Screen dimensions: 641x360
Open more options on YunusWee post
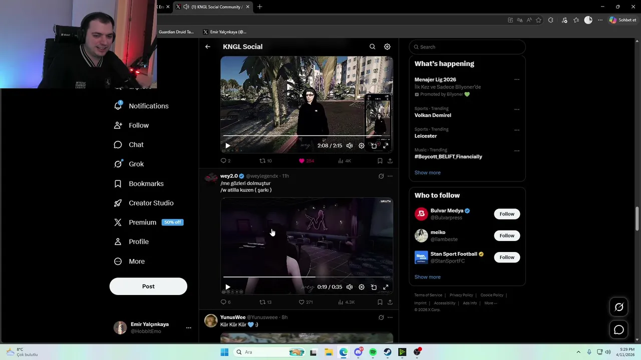point(390,317)
